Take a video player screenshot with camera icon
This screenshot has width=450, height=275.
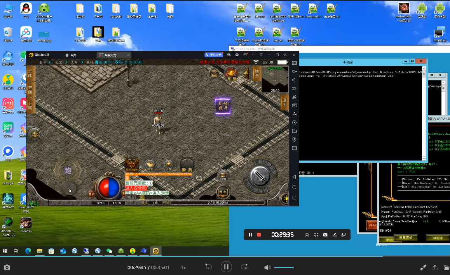(7, 267)
